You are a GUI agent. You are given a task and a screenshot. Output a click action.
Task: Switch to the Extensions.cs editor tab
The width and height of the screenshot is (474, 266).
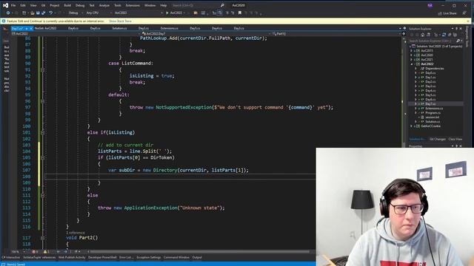(170, 28)
